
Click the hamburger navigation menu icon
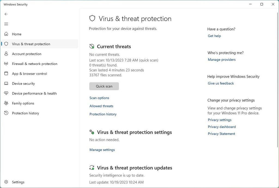6,24
